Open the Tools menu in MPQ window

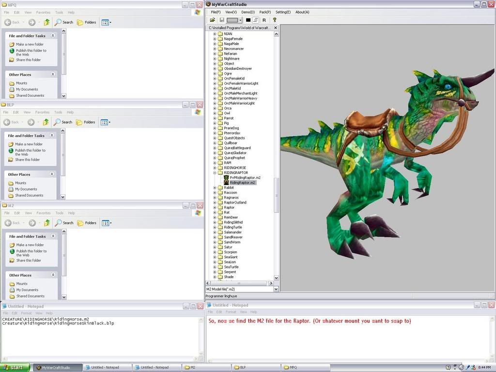[x=59, y=12]
